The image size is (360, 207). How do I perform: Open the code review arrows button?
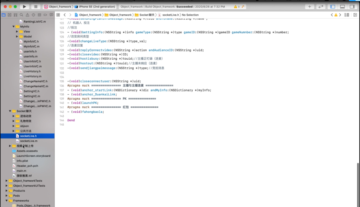pos(321,7)
